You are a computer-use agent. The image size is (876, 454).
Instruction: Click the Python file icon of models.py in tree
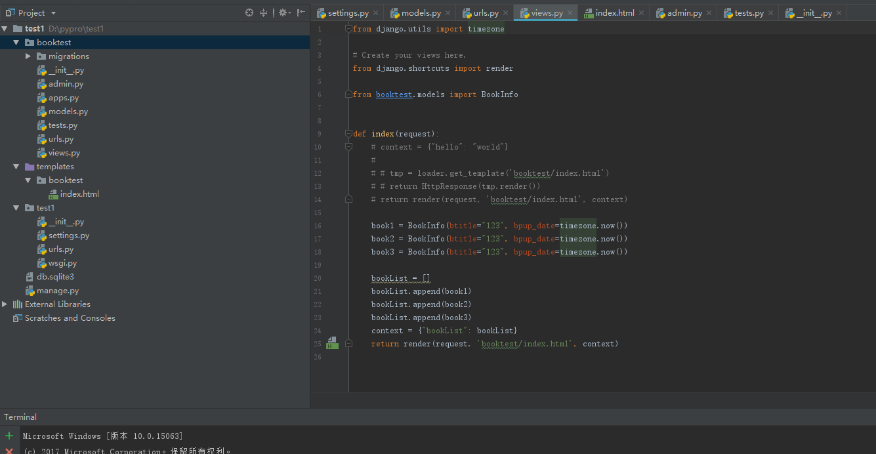click(x=42, y=112)
